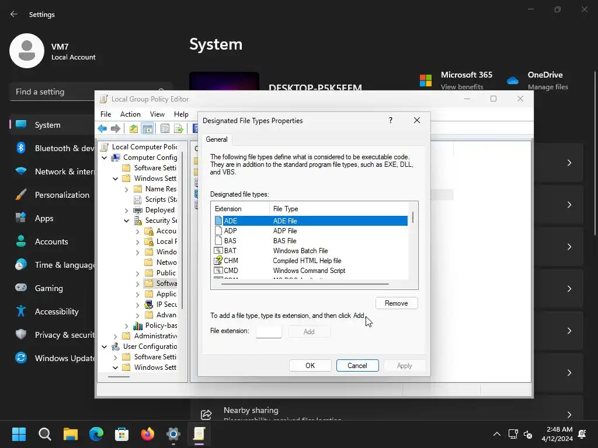The image size is (598, 448).
Task: Select the ADP File row
Action: pos(311,231)
